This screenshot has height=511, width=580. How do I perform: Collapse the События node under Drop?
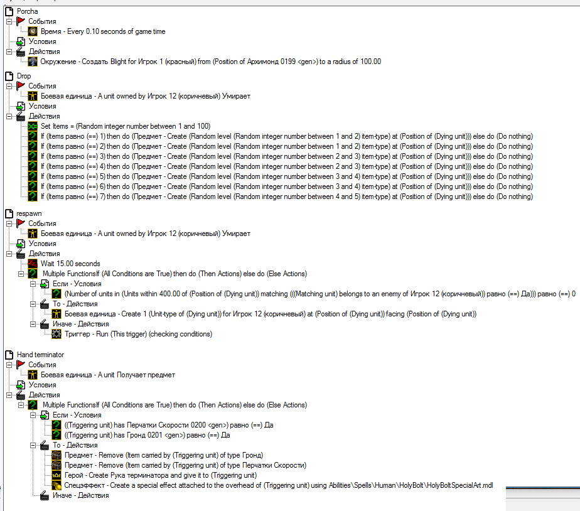[x=9, y=86]
